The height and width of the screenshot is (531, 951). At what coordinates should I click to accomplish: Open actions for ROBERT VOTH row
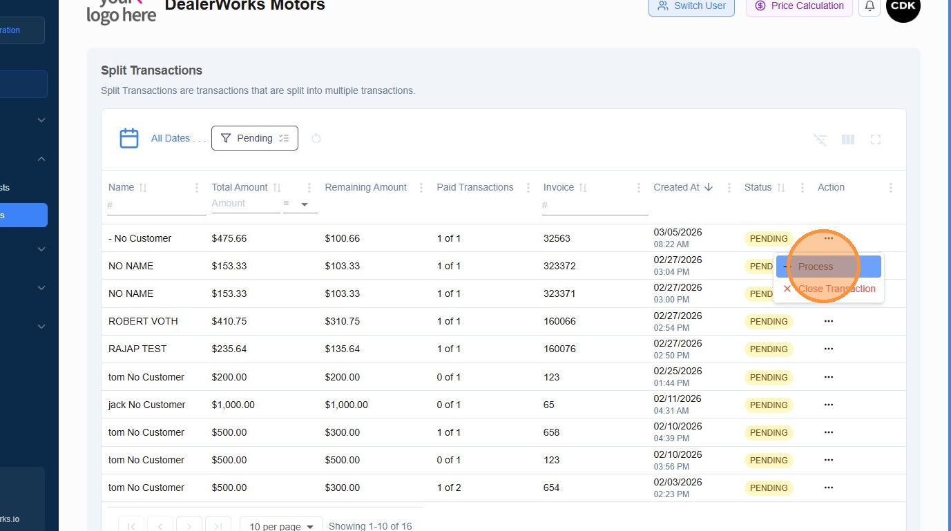click(x=829, y=321)
